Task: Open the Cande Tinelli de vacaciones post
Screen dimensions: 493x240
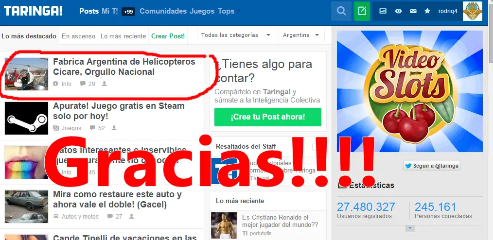Action: [x=125, y=237]
